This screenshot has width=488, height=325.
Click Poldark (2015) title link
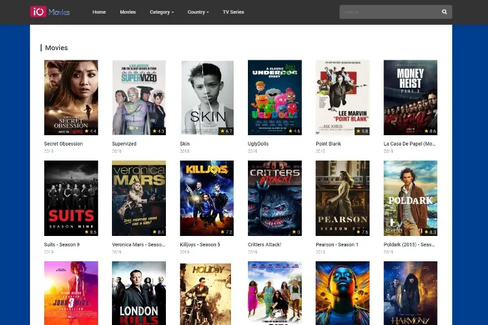click(409, 244)
